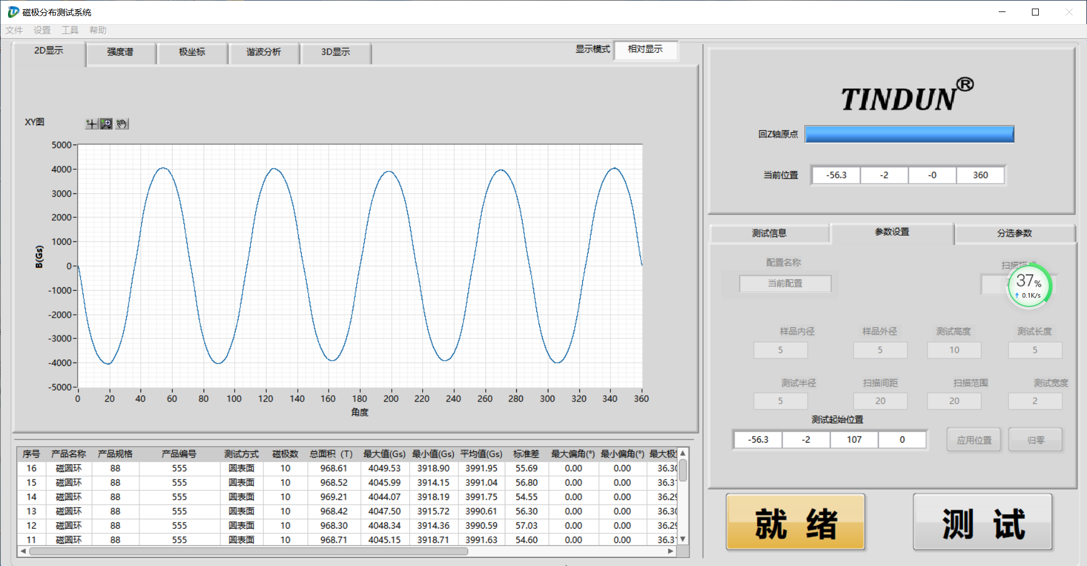
Task: Open the 当前配置 configuration selector
Action: point(785,283)
